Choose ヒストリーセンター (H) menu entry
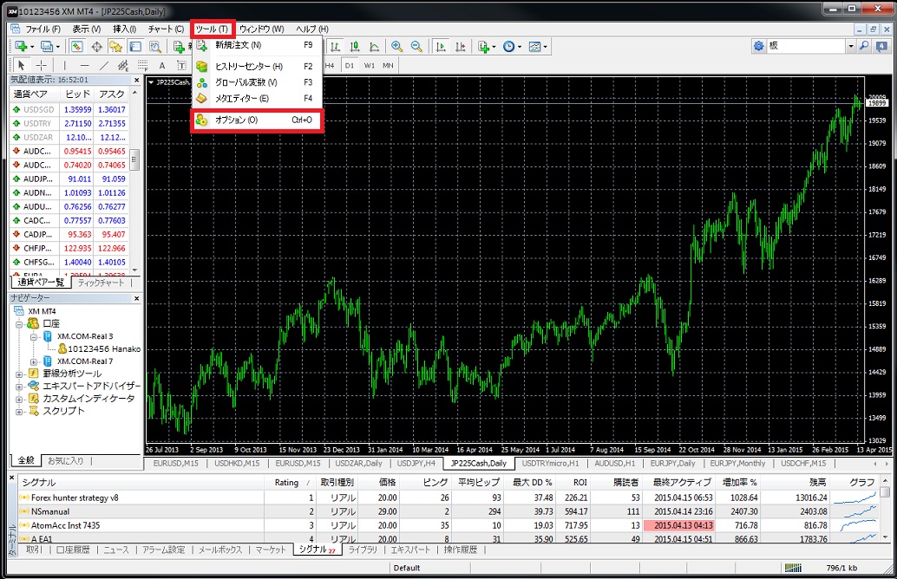The height and width of the screenshot is (579, 897). coord(258,66)
